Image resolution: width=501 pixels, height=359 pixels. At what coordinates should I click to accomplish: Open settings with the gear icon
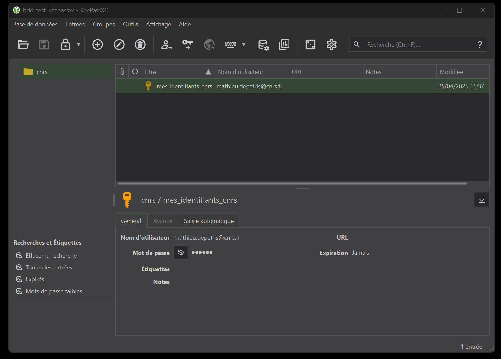click(x=331, y=44)
